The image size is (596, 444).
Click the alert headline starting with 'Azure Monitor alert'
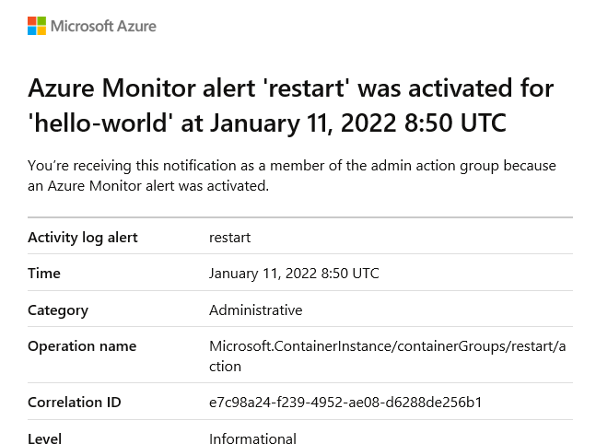[291, 105]
